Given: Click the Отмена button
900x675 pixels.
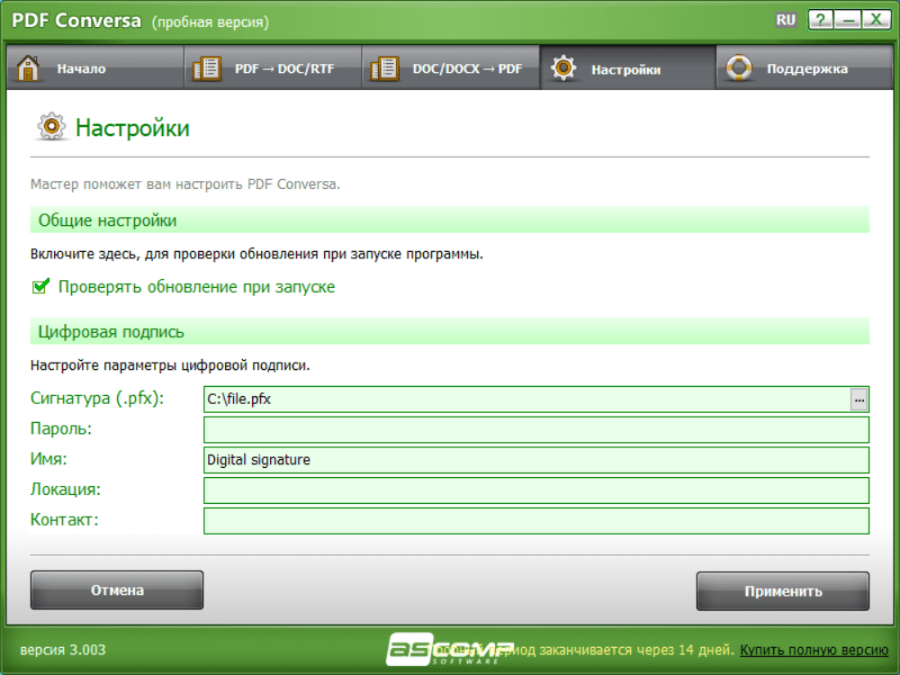Looking at the screenshot, I should point(117,590).
